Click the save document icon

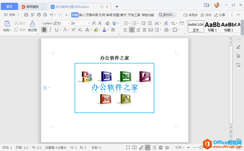[x=26, y=15]
